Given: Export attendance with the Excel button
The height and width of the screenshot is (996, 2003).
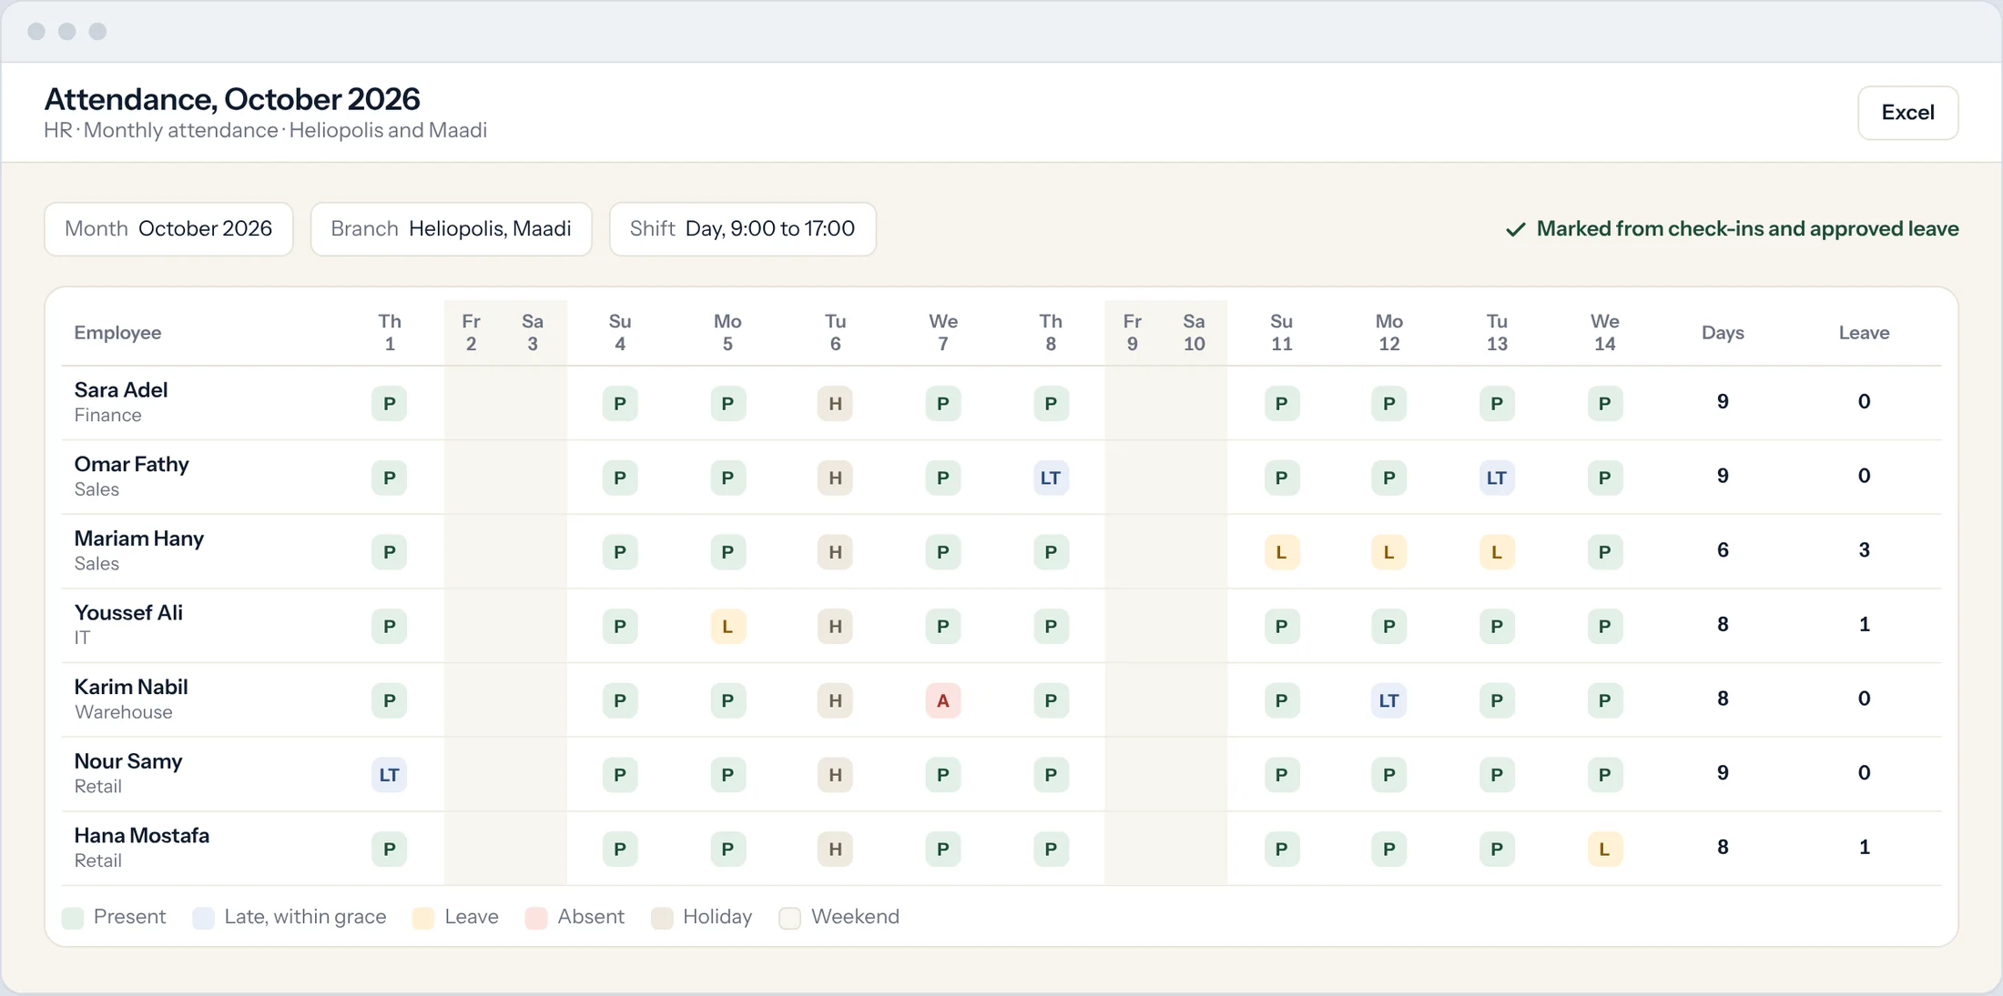Looking at the screenshot, I should [x=1907, y=113].
